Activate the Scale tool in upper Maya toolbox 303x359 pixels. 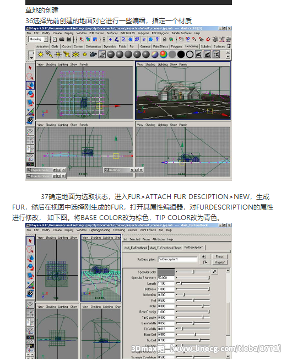pos(30,103)
